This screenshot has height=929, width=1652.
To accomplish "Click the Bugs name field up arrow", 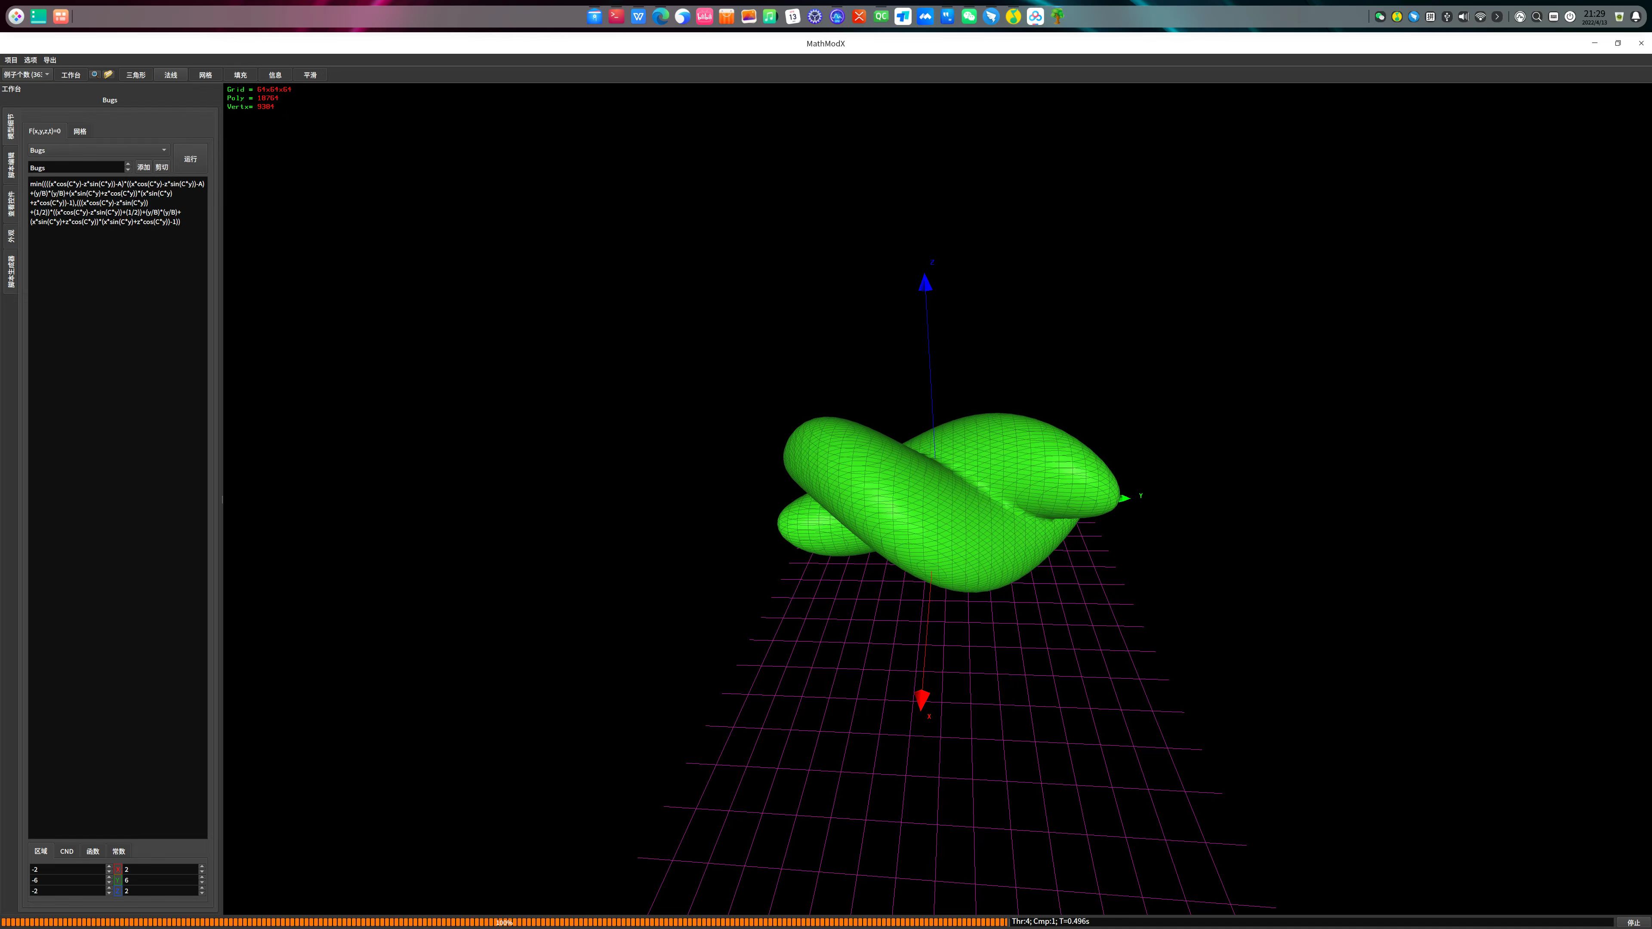I will 128,164.
